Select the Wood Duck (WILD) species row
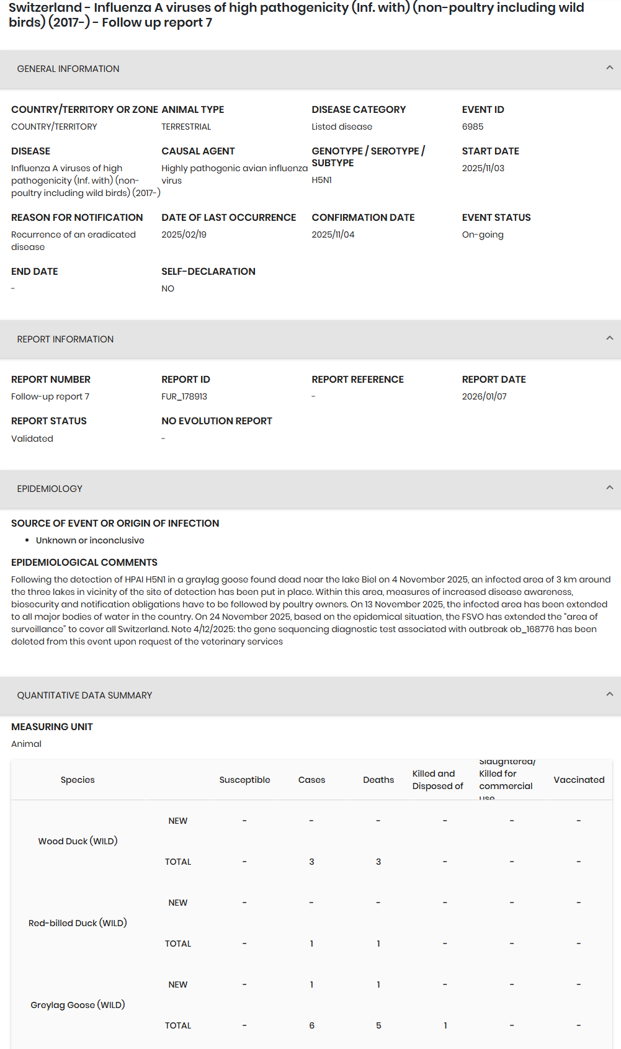Image resolution: width=621 pixels, height=1049 pixels. [78, 841]
